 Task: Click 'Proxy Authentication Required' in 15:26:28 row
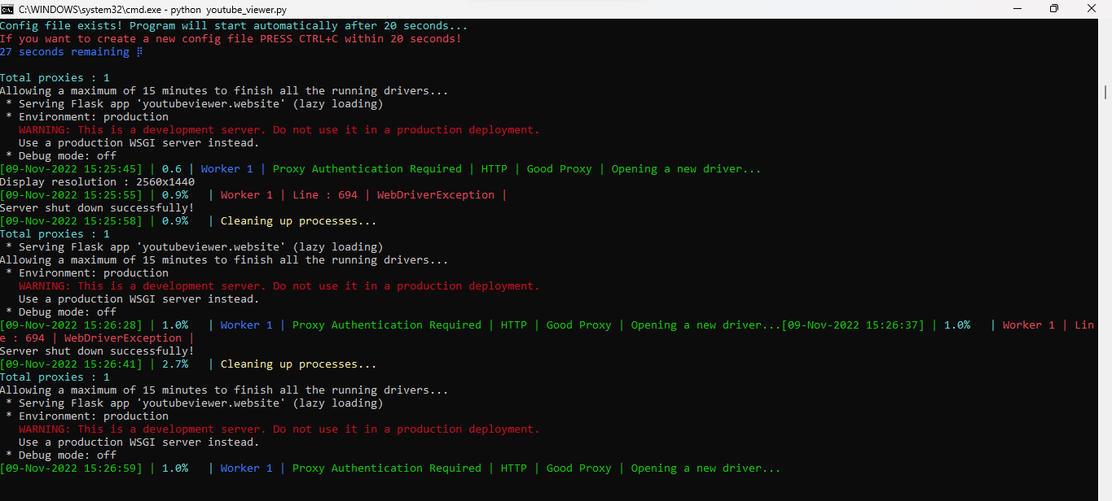[387, 325]
